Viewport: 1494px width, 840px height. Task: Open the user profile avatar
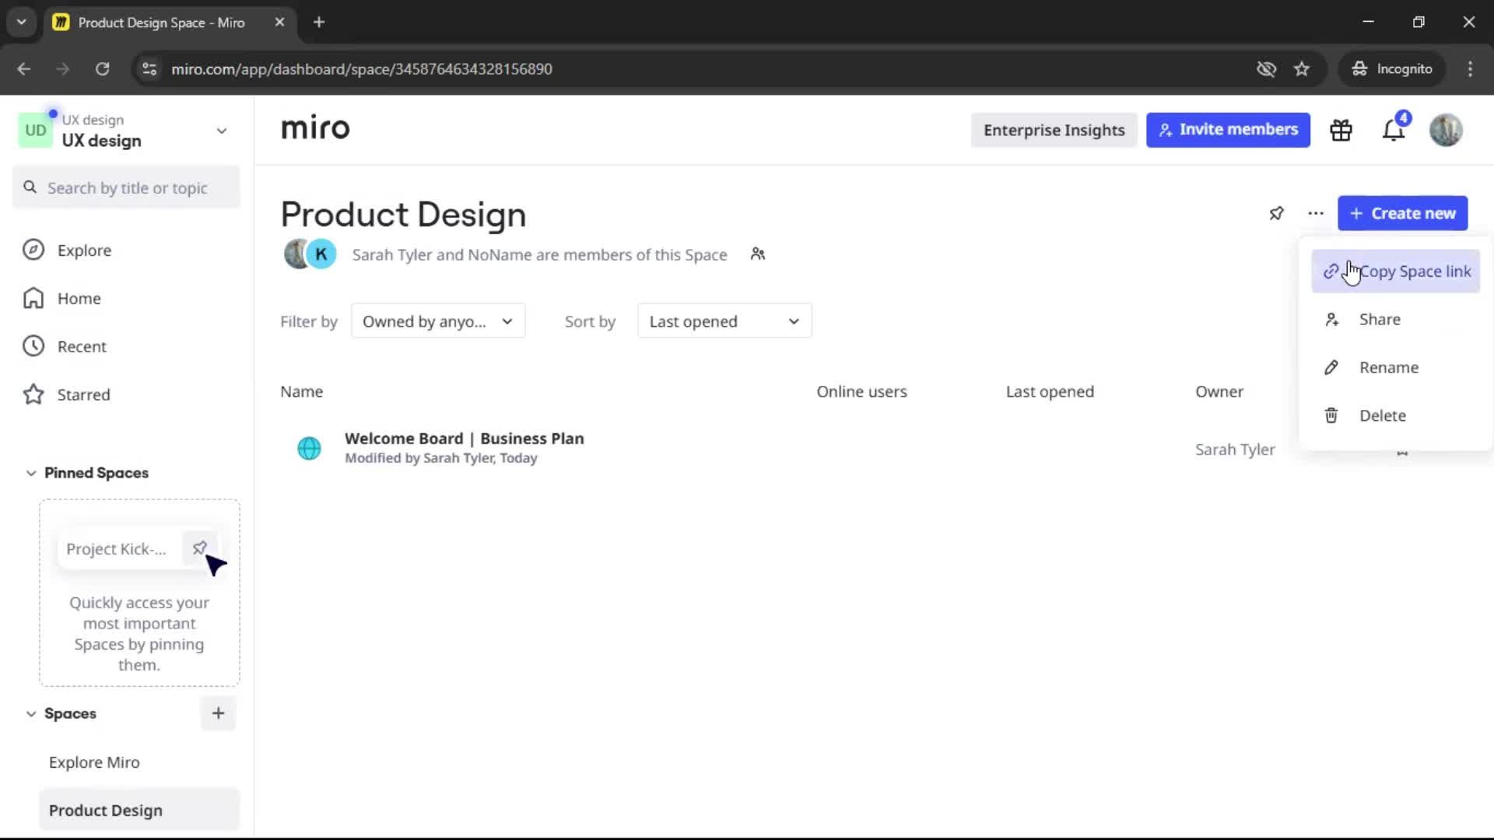click(x=1446, y=130)
